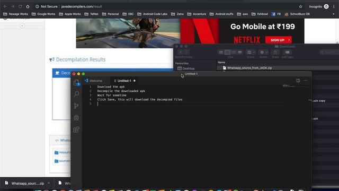Click Finder Forward arrow
The image size is (339, 191).
[x=187, y=52]
